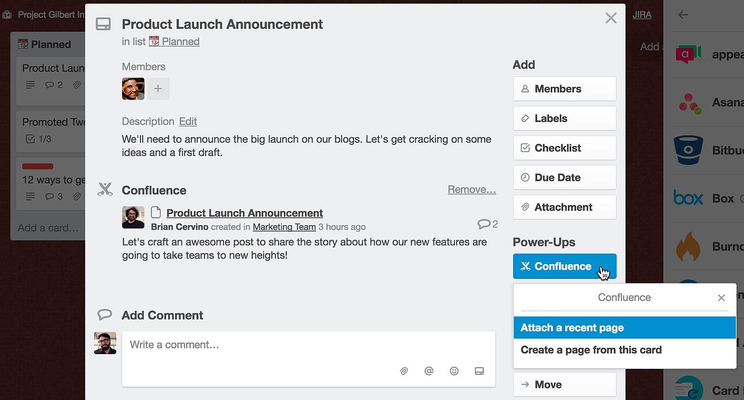Click Add a card… in Planned list
This screenshot has width=744, height=400.
(x=48, y=228)
